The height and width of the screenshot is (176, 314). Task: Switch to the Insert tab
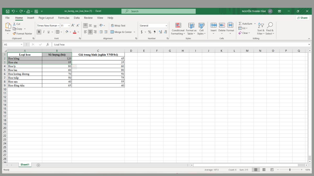pyautogui.click(x=31, y=18)
